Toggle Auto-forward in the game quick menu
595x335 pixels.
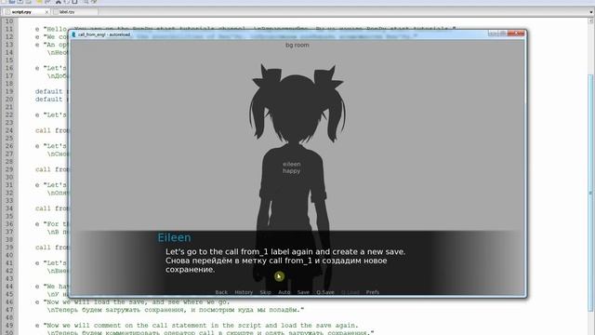pos(284,292)
